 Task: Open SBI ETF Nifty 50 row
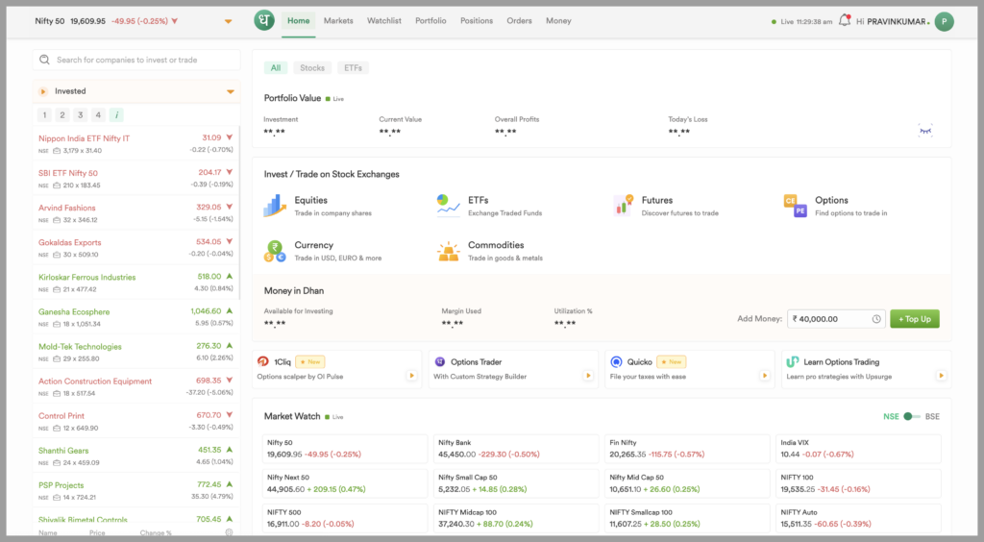click(135, 178)
